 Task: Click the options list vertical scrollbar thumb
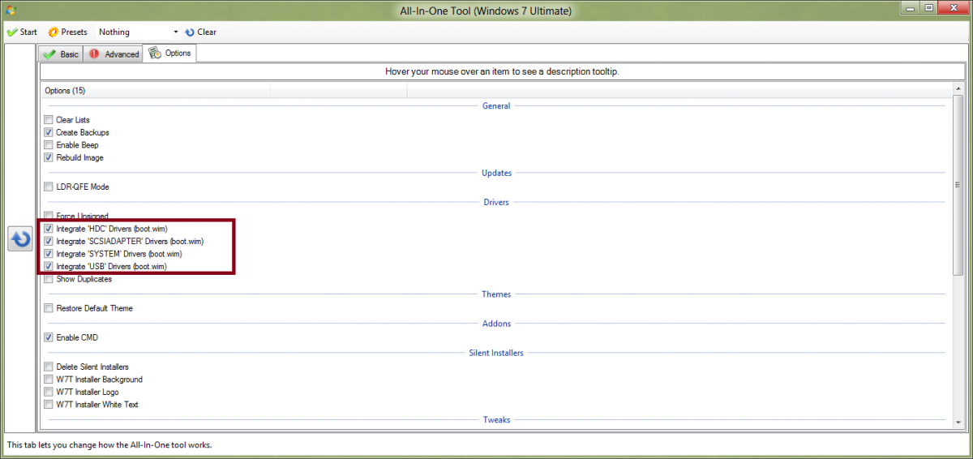tap(958, 184)
